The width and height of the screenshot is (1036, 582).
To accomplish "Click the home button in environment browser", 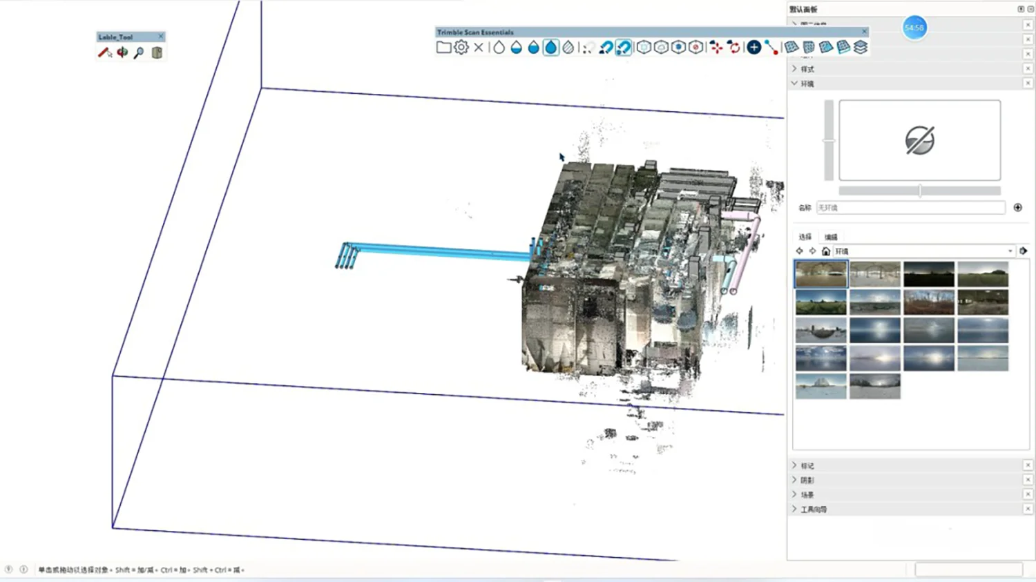I will [825, 251].
